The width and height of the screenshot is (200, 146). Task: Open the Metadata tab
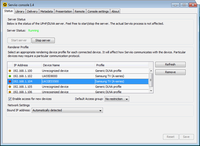[x=47, y=11]
